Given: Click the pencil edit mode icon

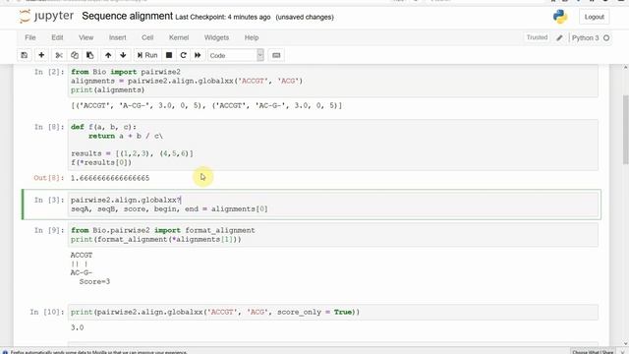Looking at the screenshot, I should pyautogui.click(x=559, y=37).
